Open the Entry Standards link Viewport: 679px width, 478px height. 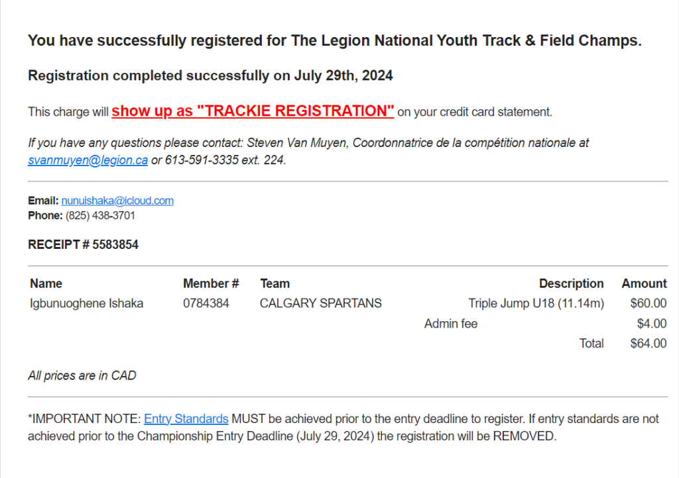tap(186, 419)
